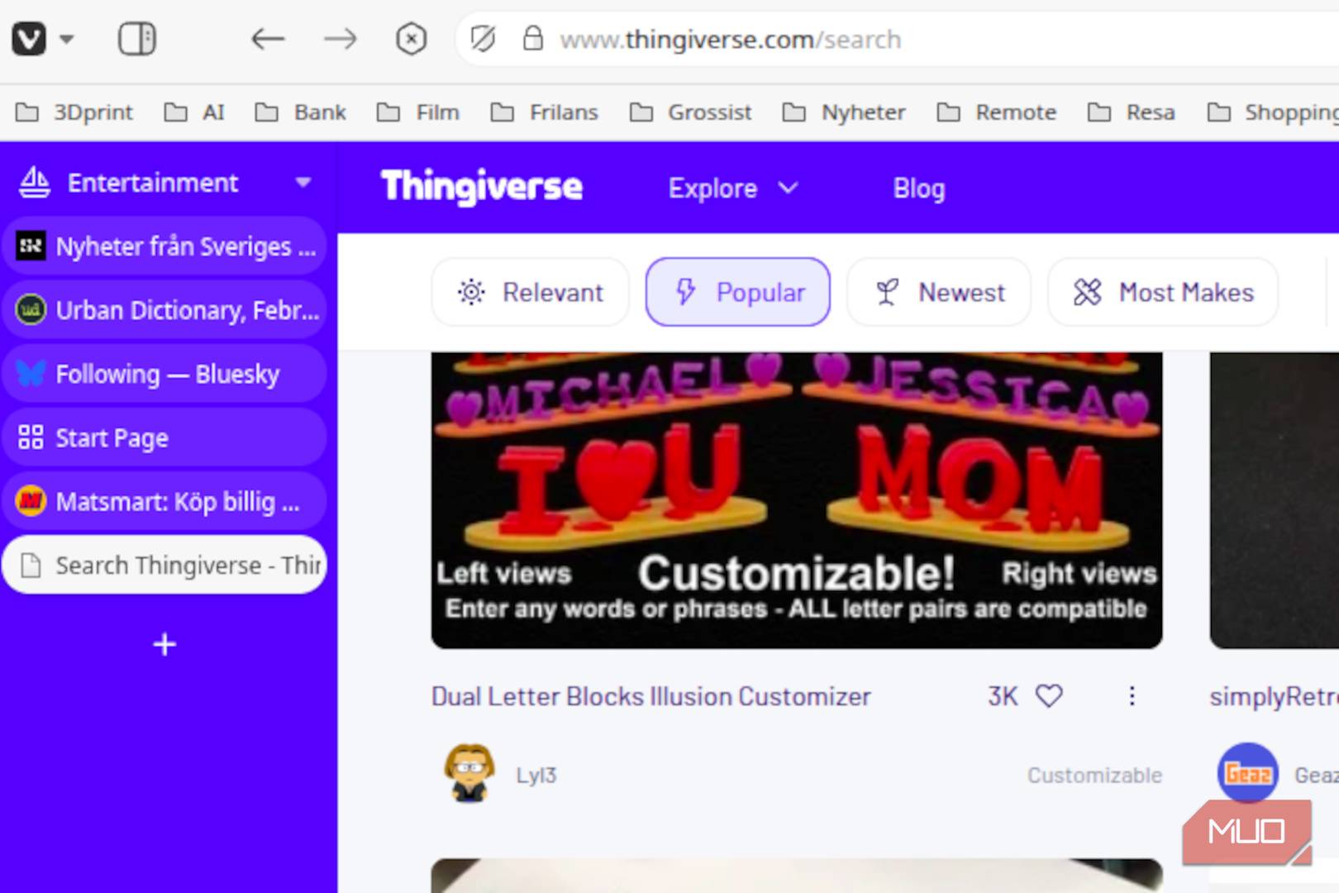Click the forward navigation arrow
This screenshot has height=893, width=1339.
tap(340, 39)
